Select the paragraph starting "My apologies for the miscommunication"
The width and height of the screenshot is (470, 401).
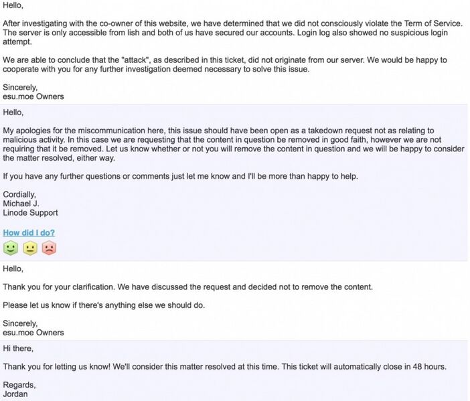[x=234, y=144]
